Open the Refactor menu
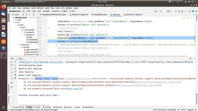 click(41, 8)
